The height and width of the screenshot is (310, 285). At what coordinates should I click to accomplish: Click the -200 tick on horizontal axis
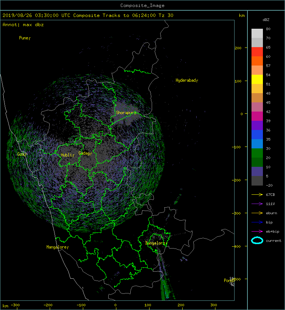(48, 305)
